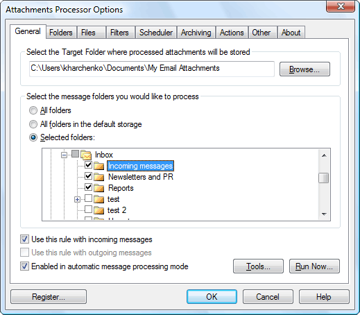Uncheck the Incoming messages folder checkbox
Image resolution: width=360 pixels, height=315 pixels.
pyautogui.click(x=88, y=165)
